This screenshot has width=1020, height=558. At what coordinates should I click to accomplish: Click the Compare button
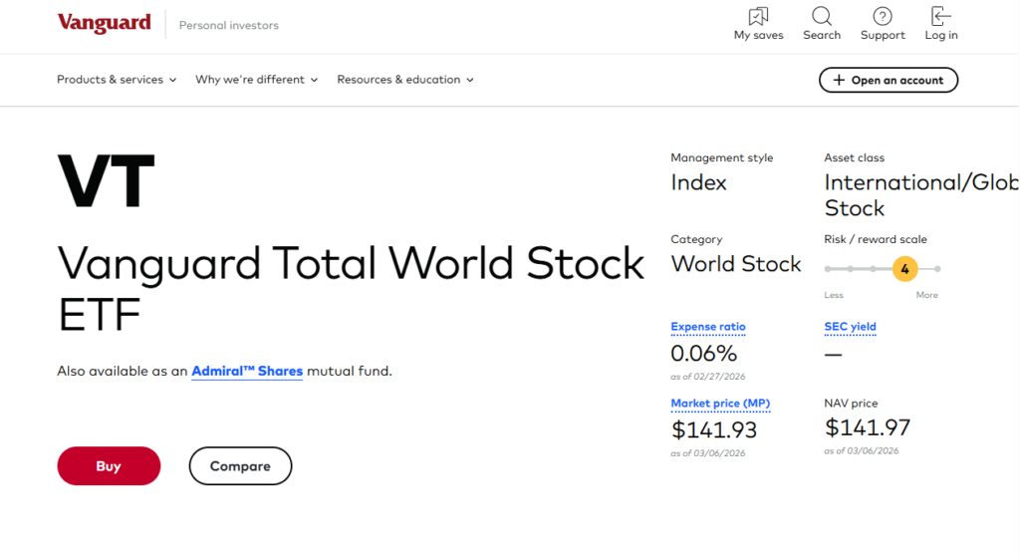(240, 465)
